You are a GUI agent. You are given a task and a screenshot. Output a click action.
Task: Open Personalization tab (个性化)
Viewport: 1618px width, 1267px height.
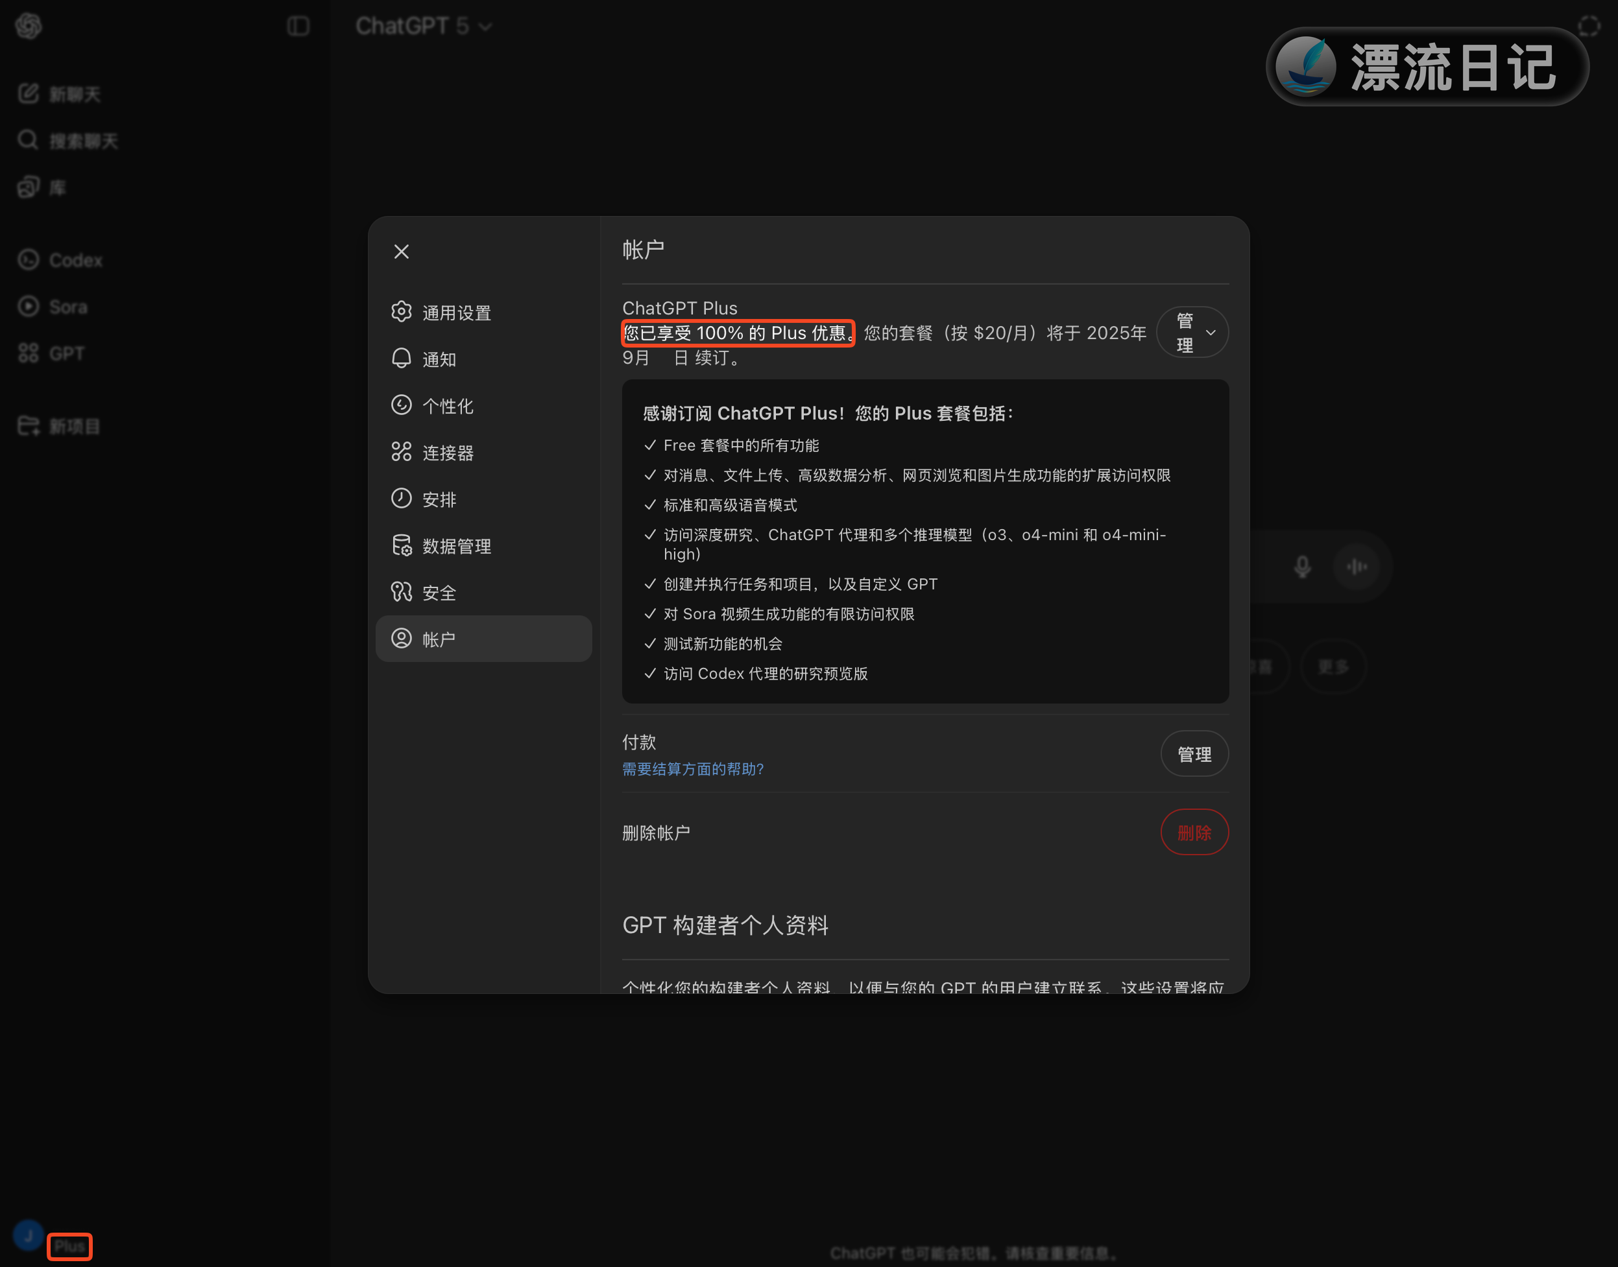point(483,406)
